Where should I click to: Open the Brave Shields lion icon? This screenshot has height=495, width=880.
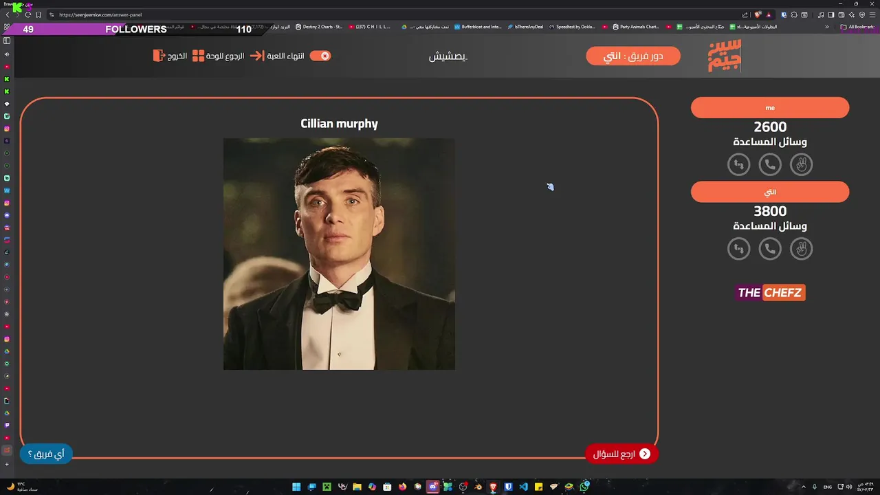pos(758,15)
